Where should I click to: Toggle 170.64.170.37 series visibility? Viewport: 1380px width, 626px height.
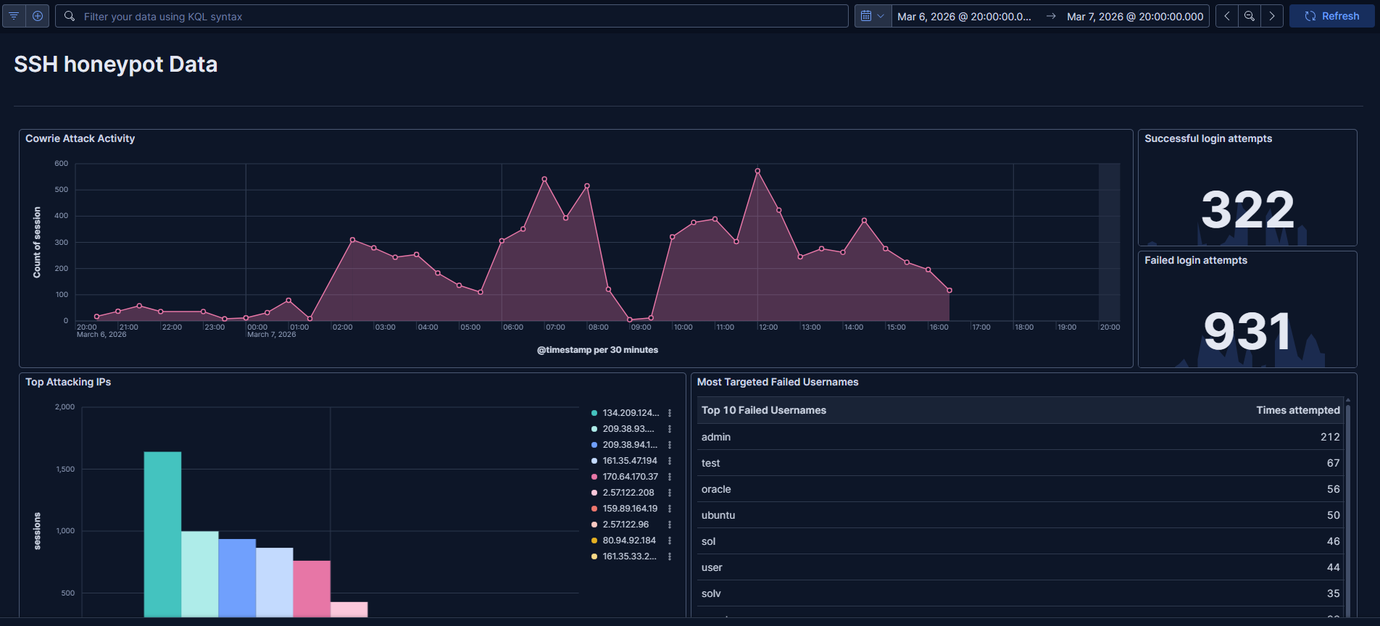[x=630, y=477]
